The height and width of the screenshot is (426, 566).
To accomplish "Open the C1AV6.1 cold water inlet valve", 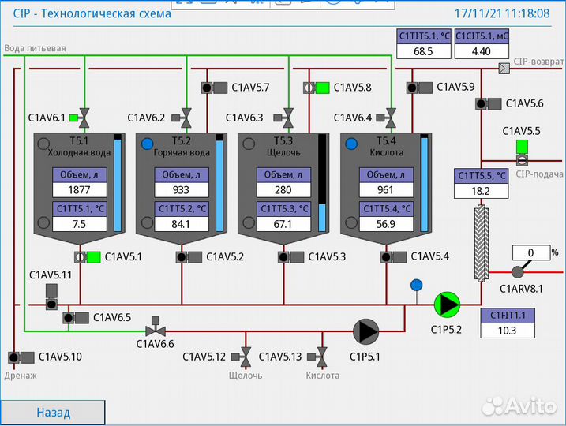I will [x=84, y=118].
